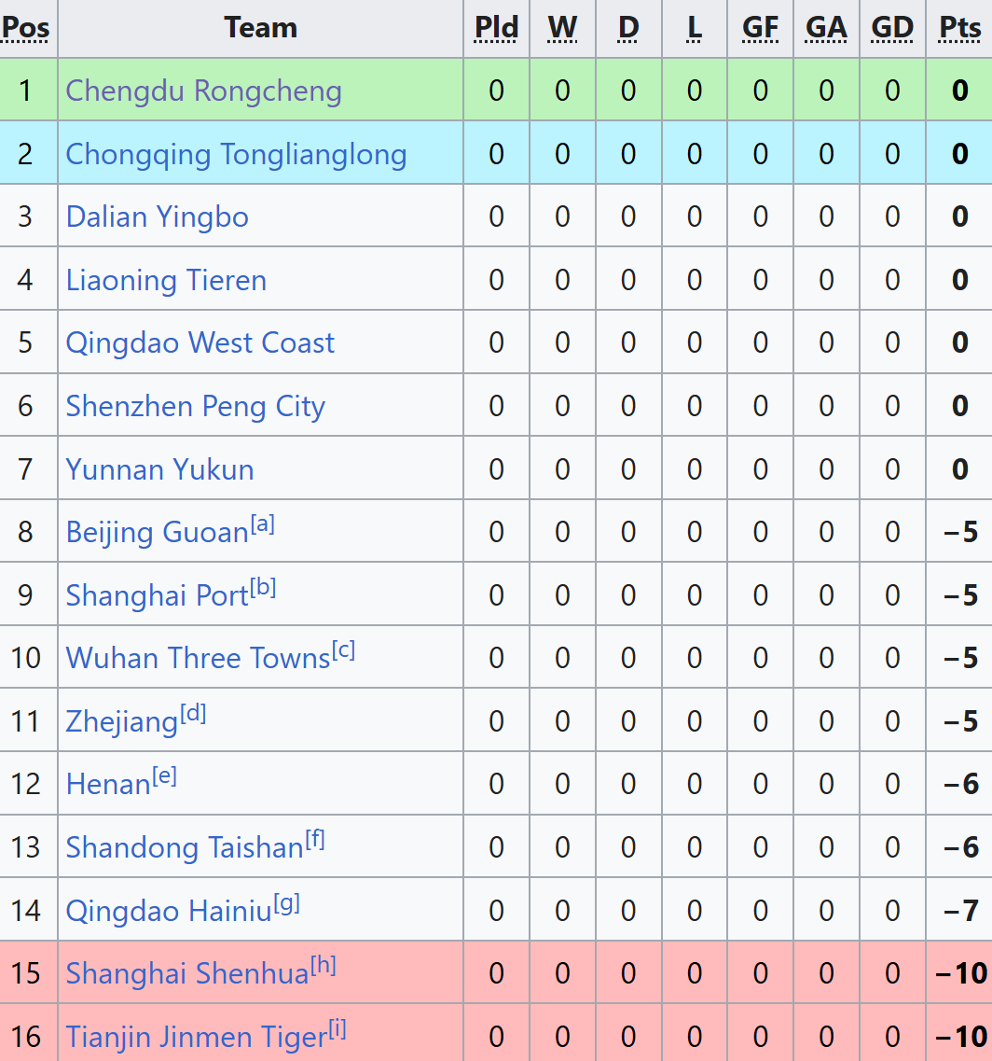The height and width of the screenshot is (1061, 992).
Task: Open the Shanghai Port team page
Action: tap(157, 595)
